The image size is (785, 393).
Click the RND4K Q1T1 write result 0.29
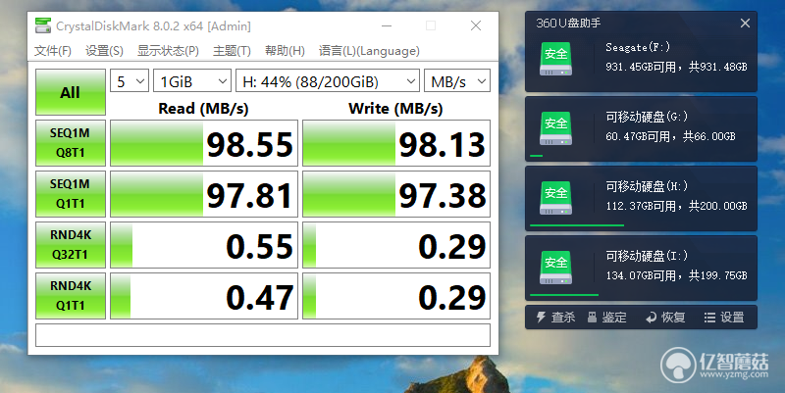click(396, 296)
